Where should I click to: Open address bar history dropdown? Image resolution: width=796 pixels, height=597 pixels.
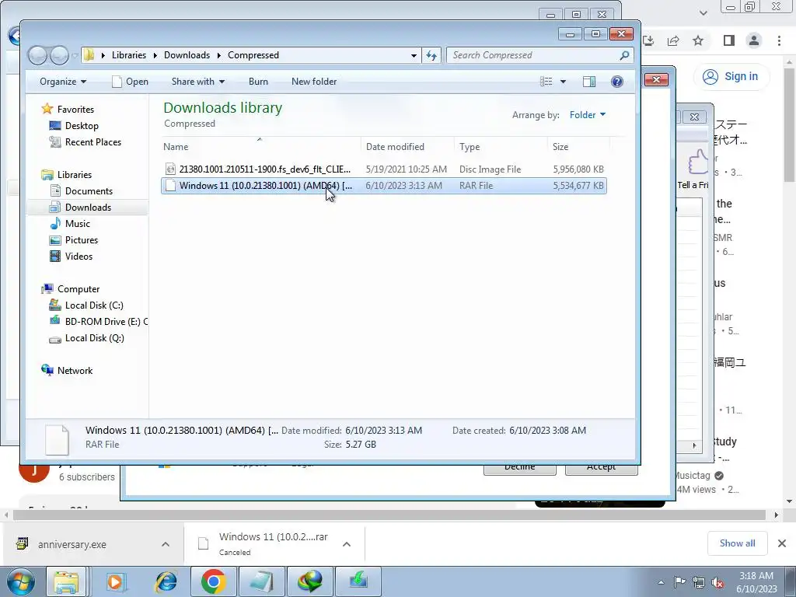[x=414, y=55]
